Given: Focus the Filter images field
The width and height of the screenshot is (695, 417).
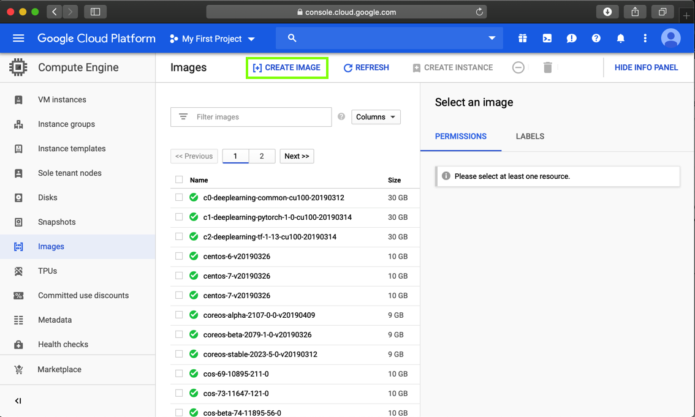Looking at the screenshot, I should (x=251, y=117).
